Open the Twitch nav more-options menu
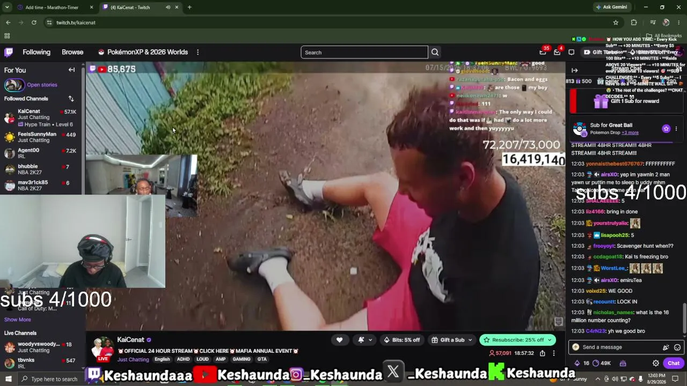Image resolution: width=687 pixels, height=386 pixels. click(198, 52)
